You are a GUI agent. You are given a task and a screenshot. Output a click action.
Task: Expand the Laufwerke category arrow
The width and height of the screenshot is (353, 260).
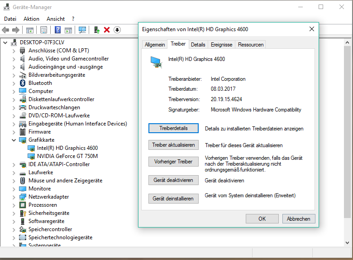coord(14,173)
